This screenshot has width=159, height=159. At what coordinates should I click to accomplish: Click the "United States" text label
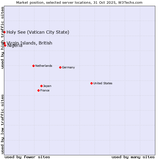point(103,83)
